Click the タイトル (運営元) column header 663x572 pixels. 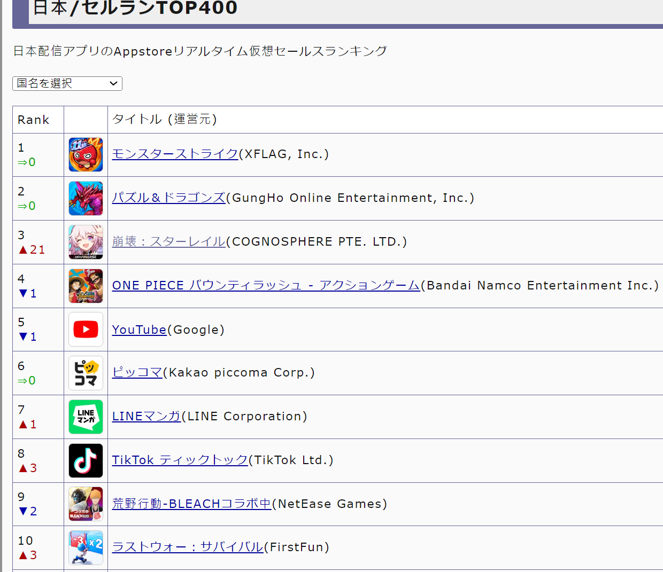pyautogui.click(x=165, y=119)
